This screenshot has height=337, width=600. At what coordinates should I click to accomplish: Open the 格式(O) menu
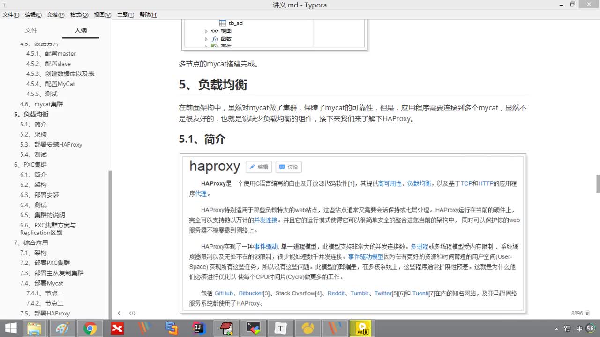point(79,15)
